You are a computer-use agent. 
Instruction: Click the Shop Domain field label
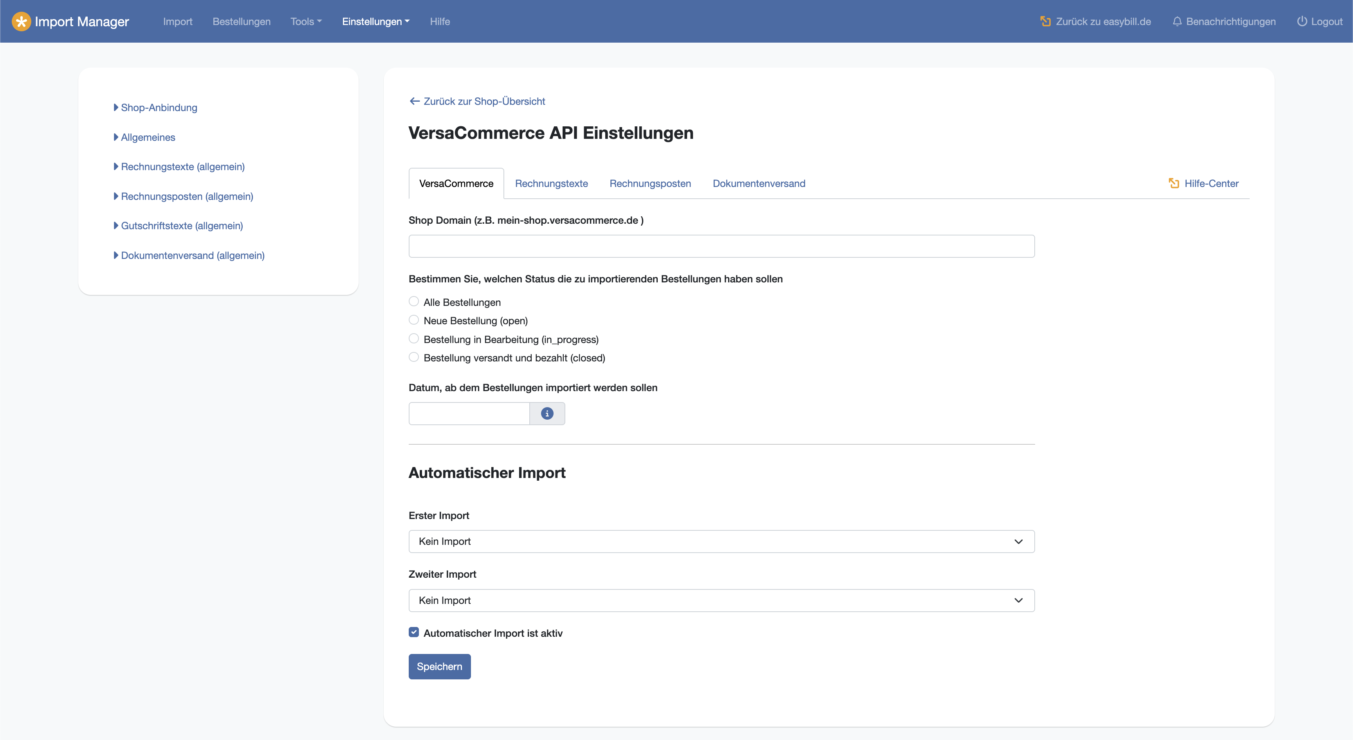pos(526,221)
